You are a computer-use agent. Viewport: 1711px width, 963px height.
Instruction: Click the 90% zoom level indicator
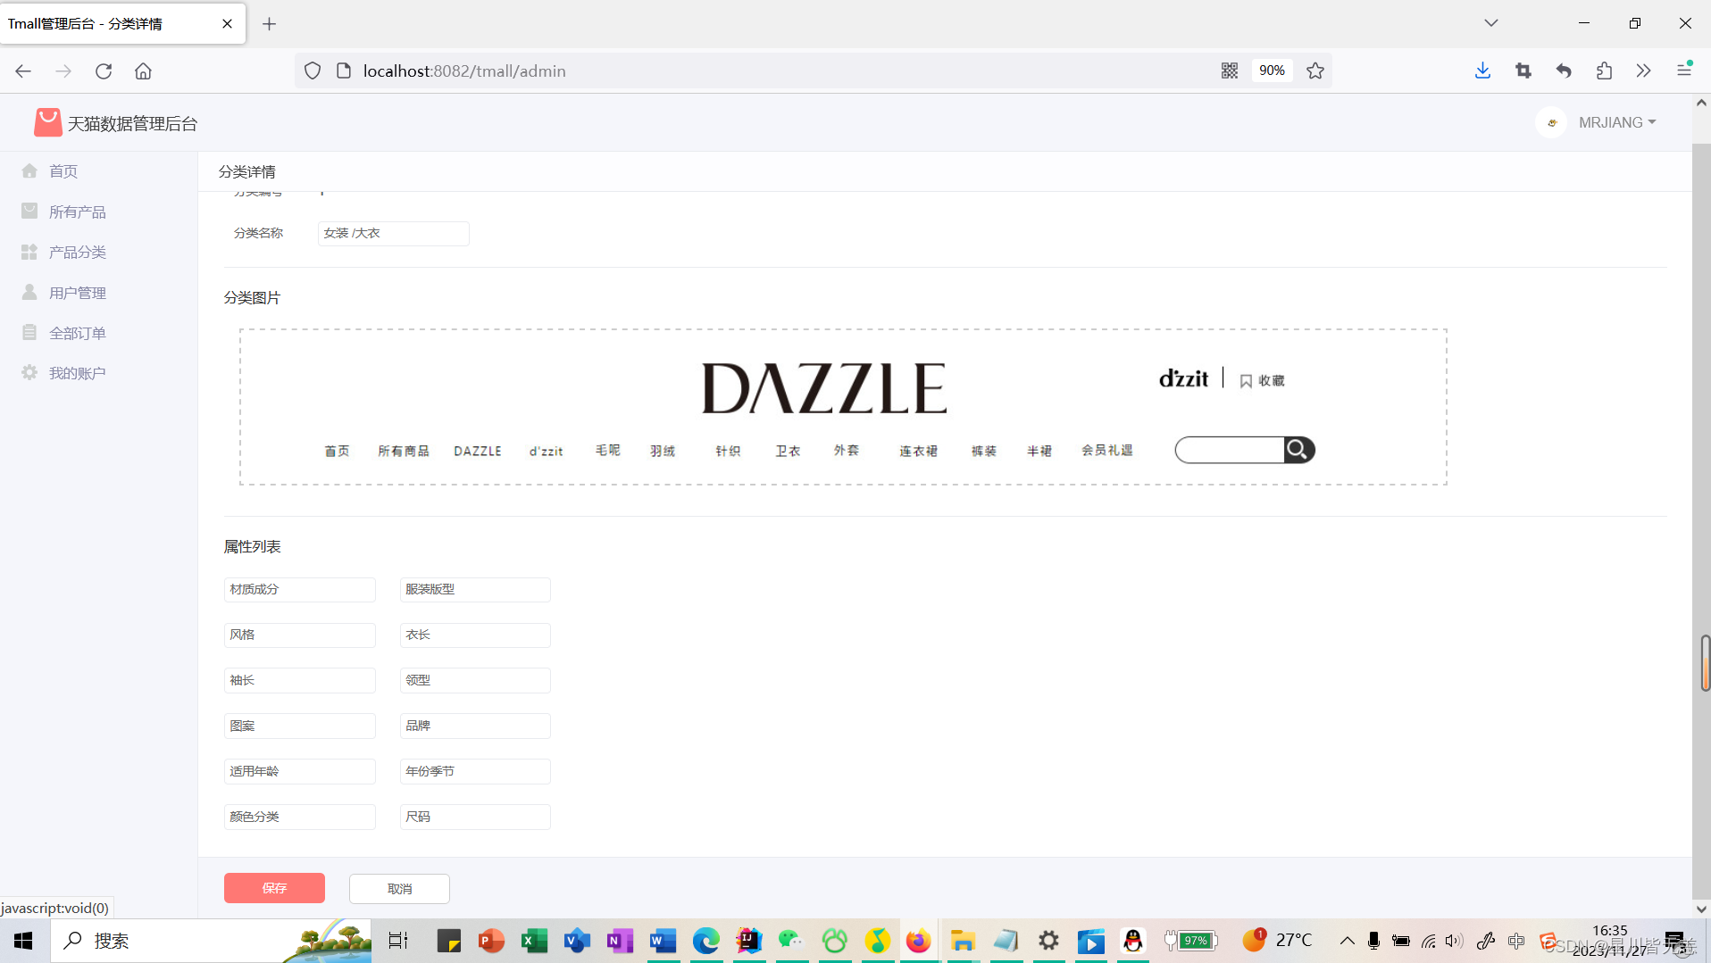(x=1272, y=71)
